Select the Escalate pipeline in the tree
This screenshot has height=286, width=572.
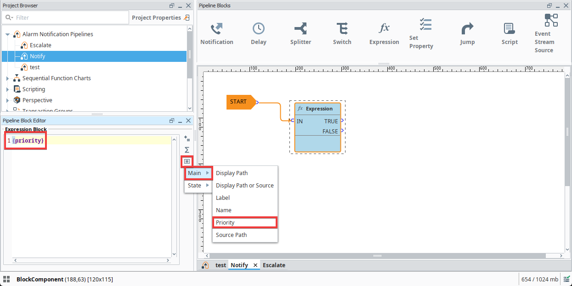click(40, 45)
